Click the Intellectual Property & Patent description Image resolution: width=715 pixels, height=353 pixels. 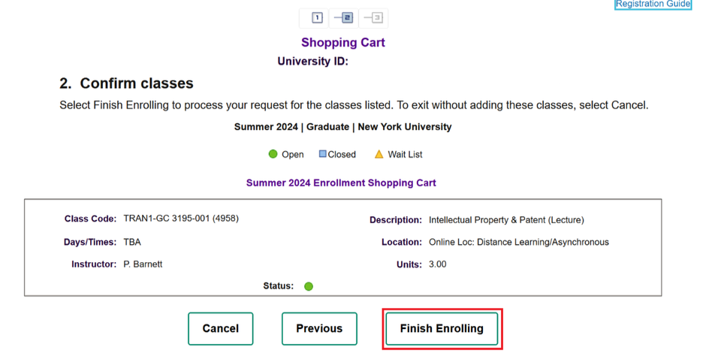506,220
